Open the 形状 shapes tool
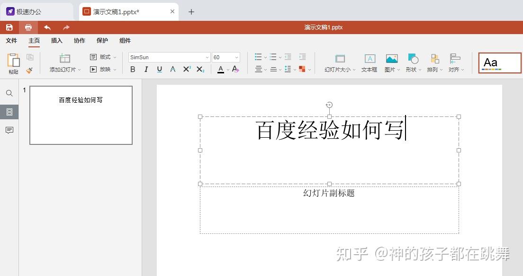 click(412, 62)
